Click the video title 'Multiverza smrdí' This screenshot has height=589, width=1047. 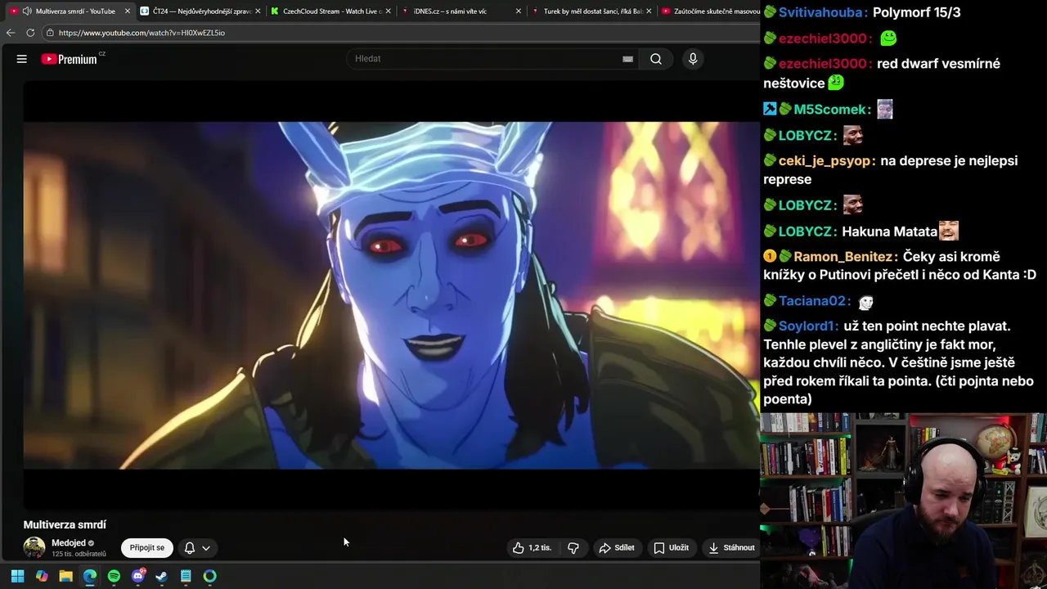click(65, 524)
